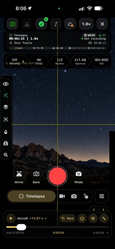Toggle the yellow power button

[82, 218]
